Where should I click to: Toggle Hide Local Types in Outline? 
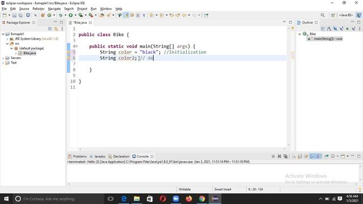tap(353, 29)
